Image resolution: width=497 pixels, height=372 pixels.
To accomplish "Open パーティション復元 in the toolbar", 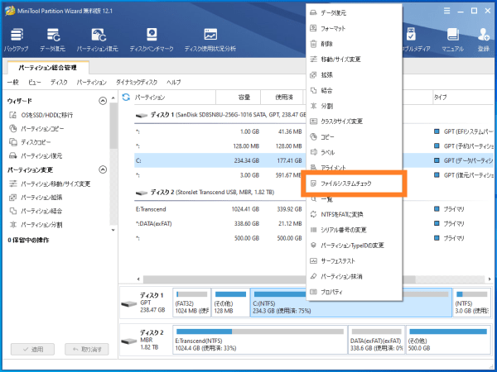I will point(98,40).
